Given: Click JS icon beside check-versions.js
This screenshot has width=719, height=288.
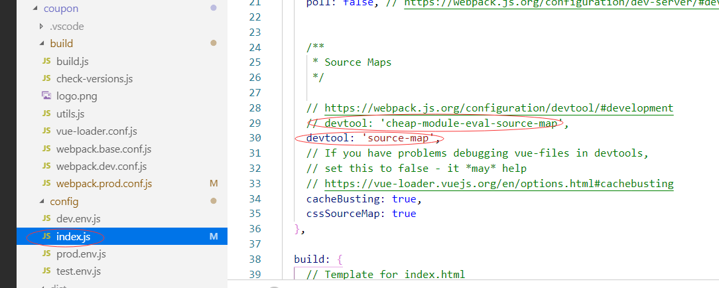Looking at the screenshot, I should pyautogui.click(x=46, y=78).
